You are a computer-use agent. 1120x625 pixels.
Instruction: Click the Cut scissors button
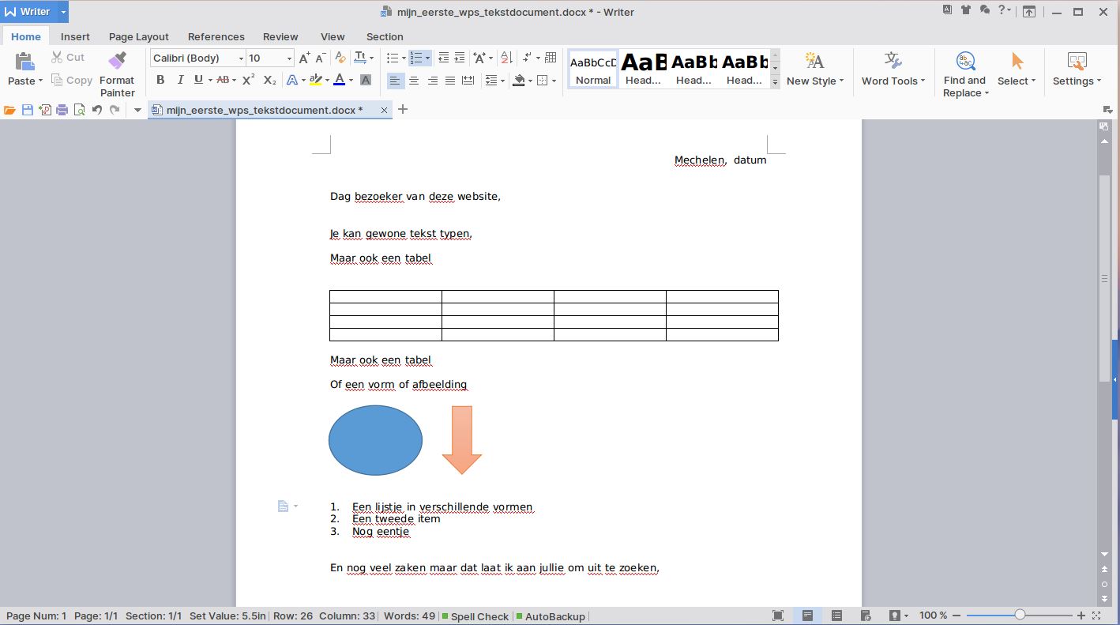point(68,58)
